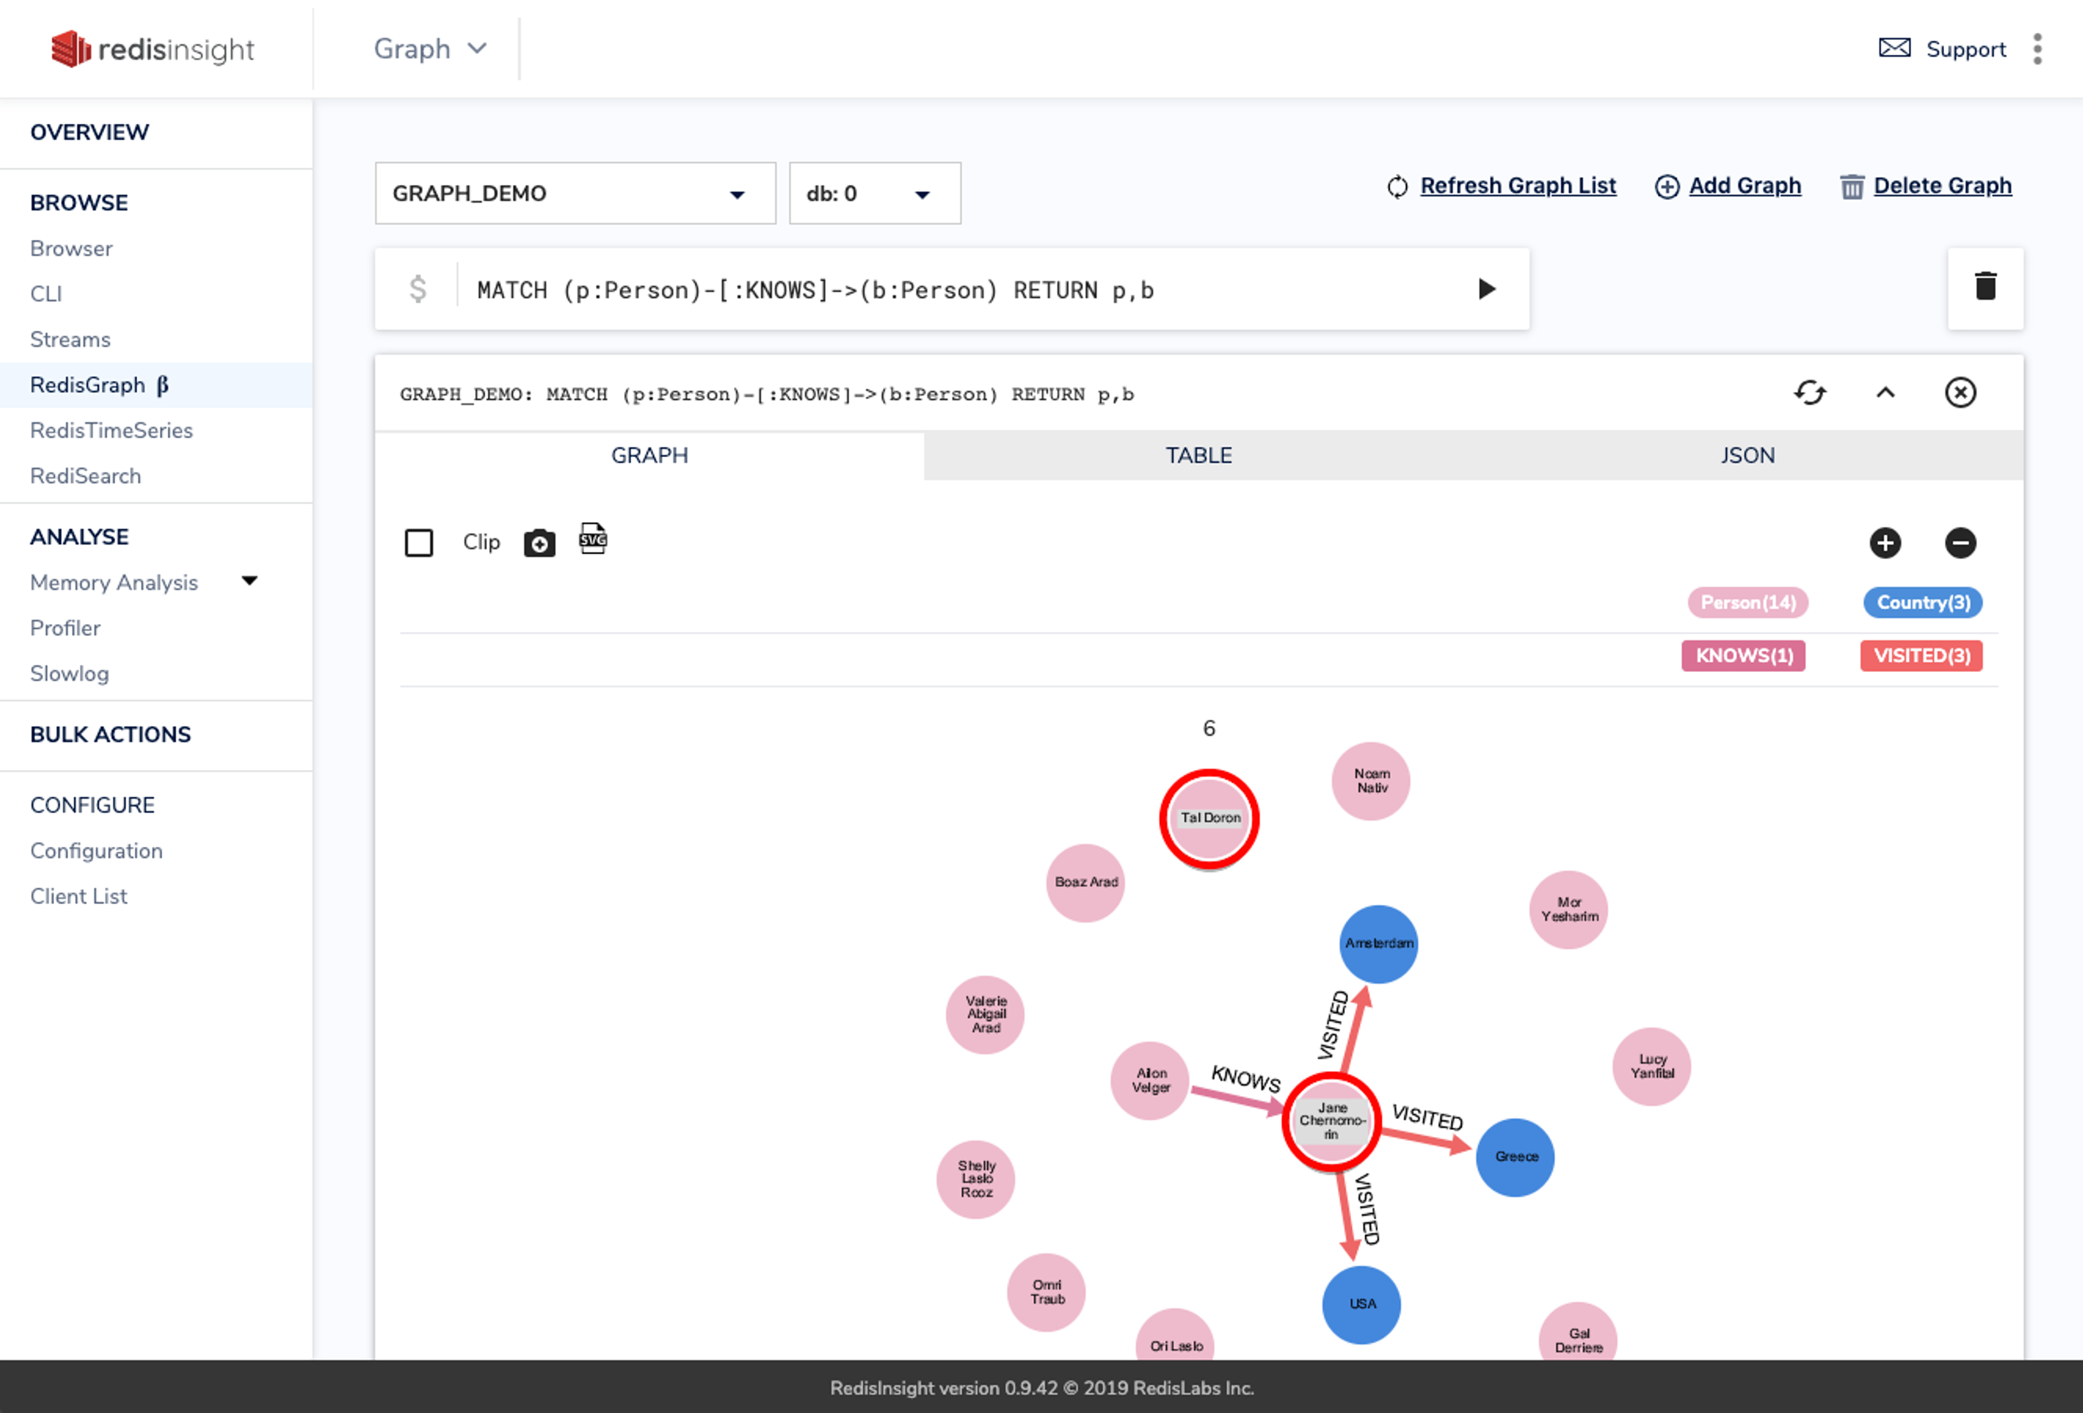This screenshot has width=2083, height=1413.
Task: Select the Mor Yesharim node
Action: pos(1569,910)
